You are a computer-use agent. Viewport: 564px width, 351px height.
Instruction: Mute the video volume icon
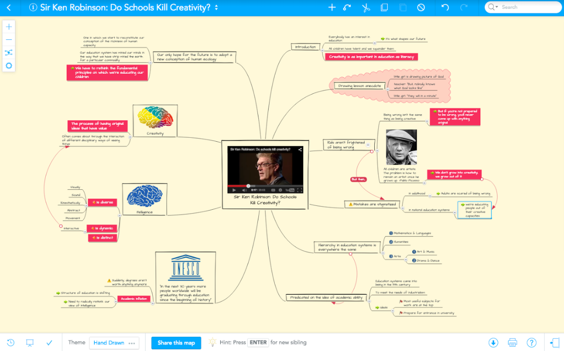pos(244,190)
